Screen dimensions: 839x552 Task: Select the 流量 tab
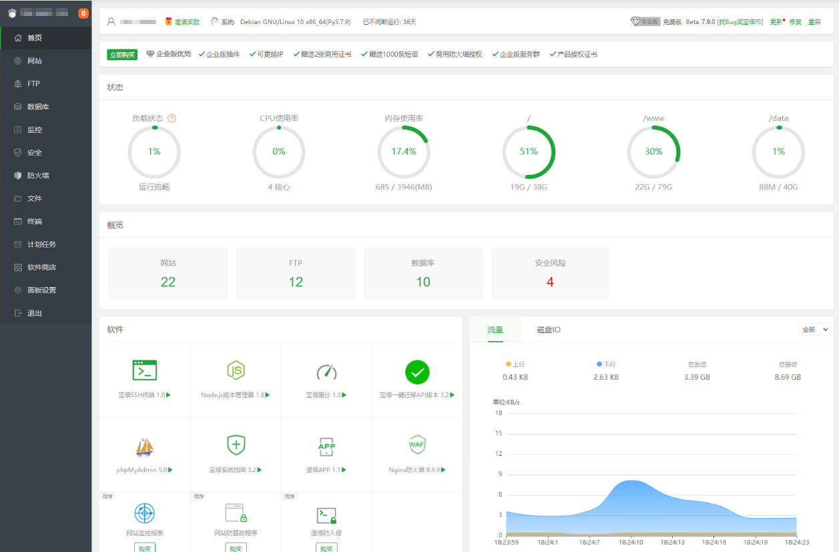[x=495, y=330]
